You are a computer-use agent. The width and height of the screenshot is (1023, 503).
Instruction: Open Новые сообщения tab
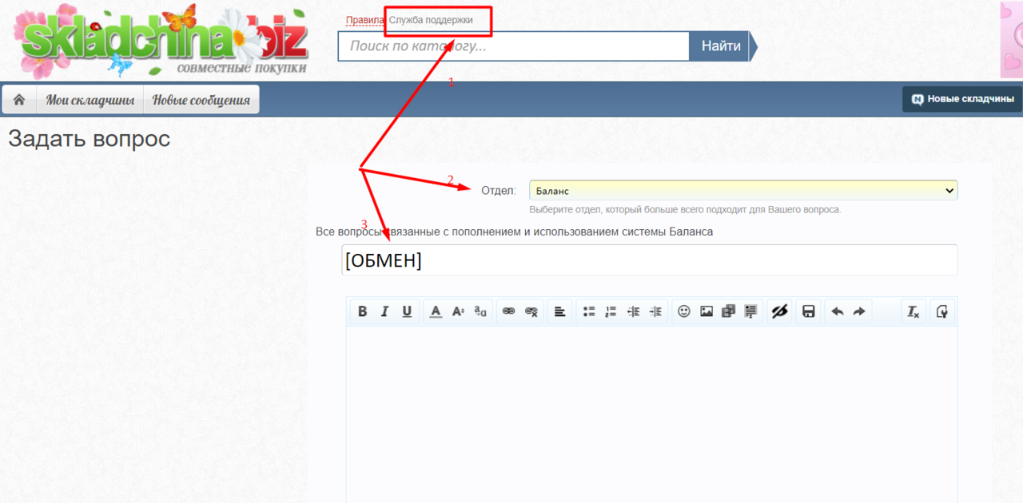[x=201, y=100]
